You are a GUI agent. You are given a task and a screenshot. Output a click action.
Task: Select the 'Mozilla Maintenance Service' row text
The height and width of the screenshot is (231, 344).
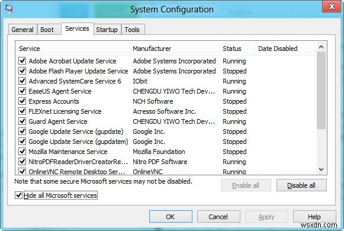[68, 152]
